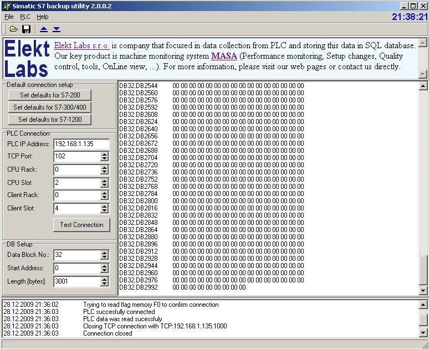Click log entry 'PLC data was read sucessfuly'
Viewport: 430px width, 350px height.
tap(122, 319)
